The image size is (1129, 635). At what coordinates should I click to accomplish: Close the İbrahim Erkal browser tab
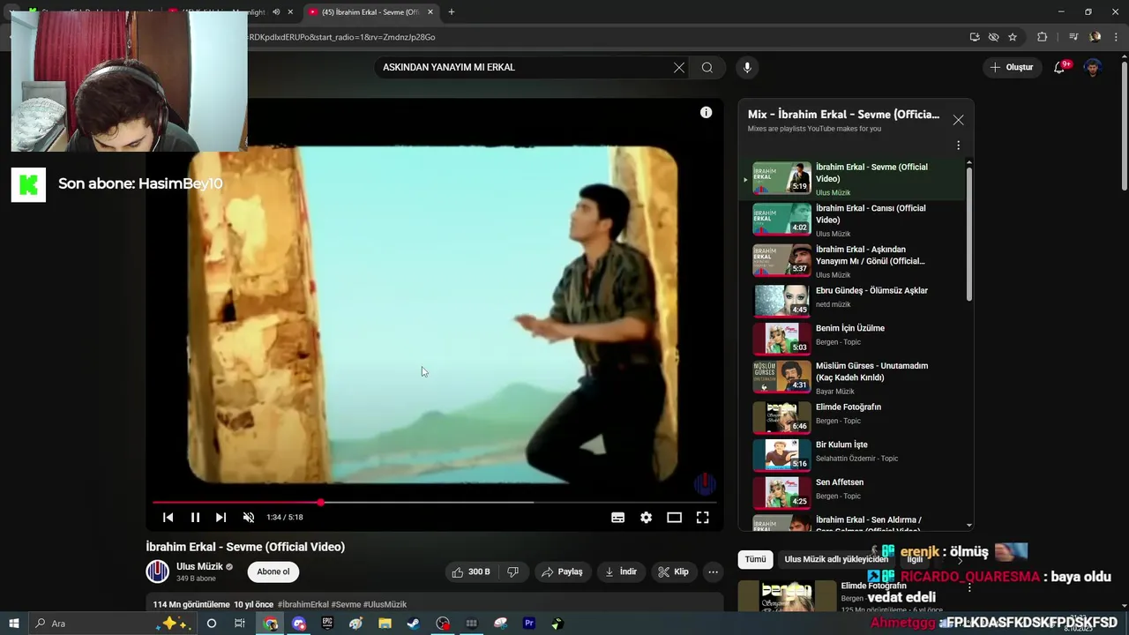(x=430, y=12)
